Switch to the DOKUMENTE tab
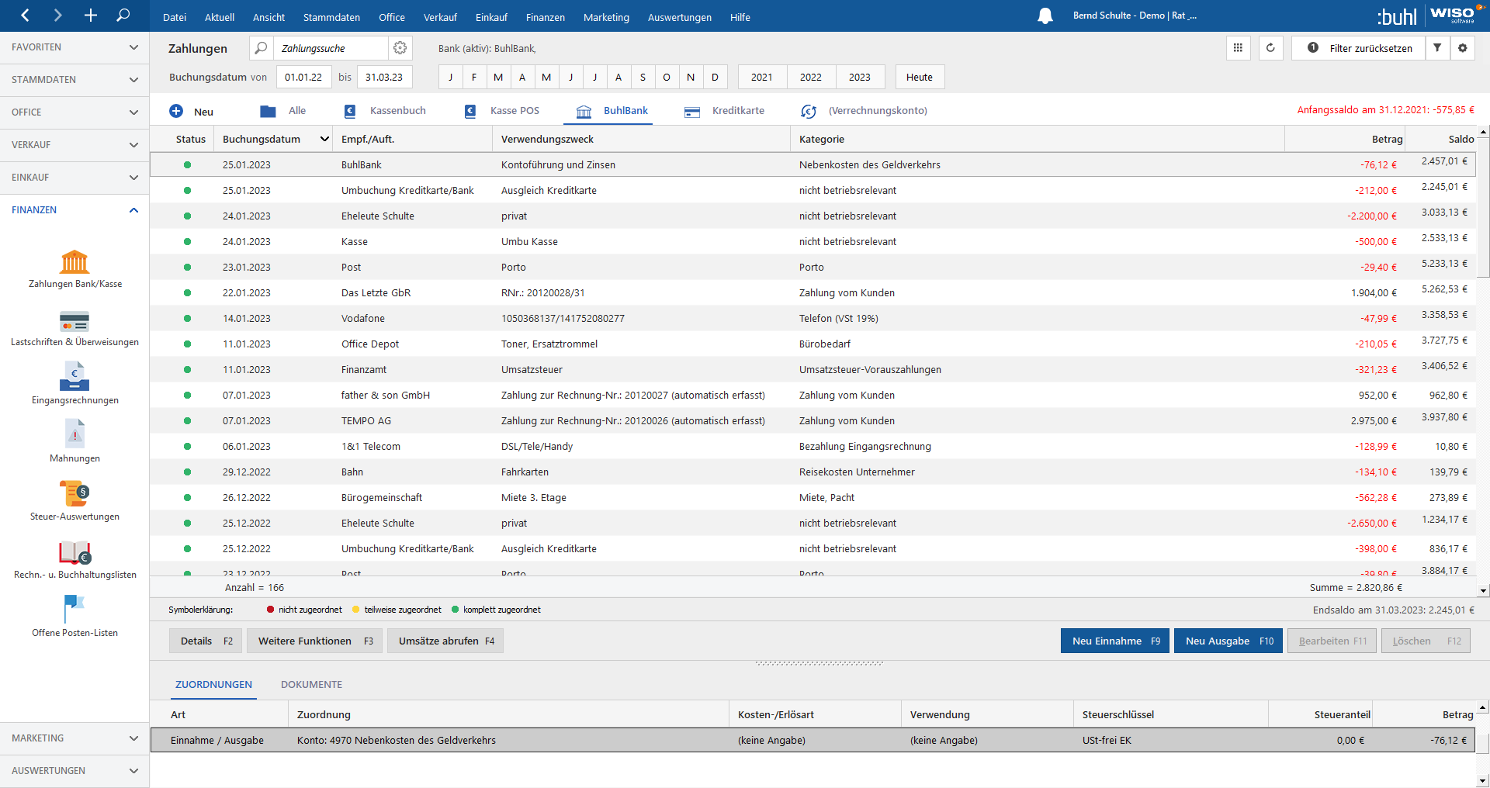 pyautogui.click(x=311, y=685)
